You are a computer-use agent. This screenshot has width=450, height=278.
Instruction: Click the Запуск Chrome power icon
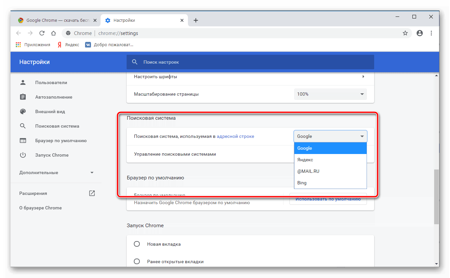coord(23,155)
